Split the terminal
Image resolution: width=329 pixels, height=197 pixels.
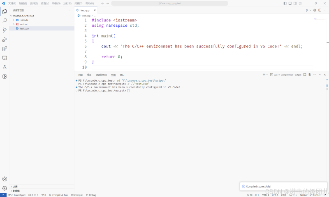point(305,75)
